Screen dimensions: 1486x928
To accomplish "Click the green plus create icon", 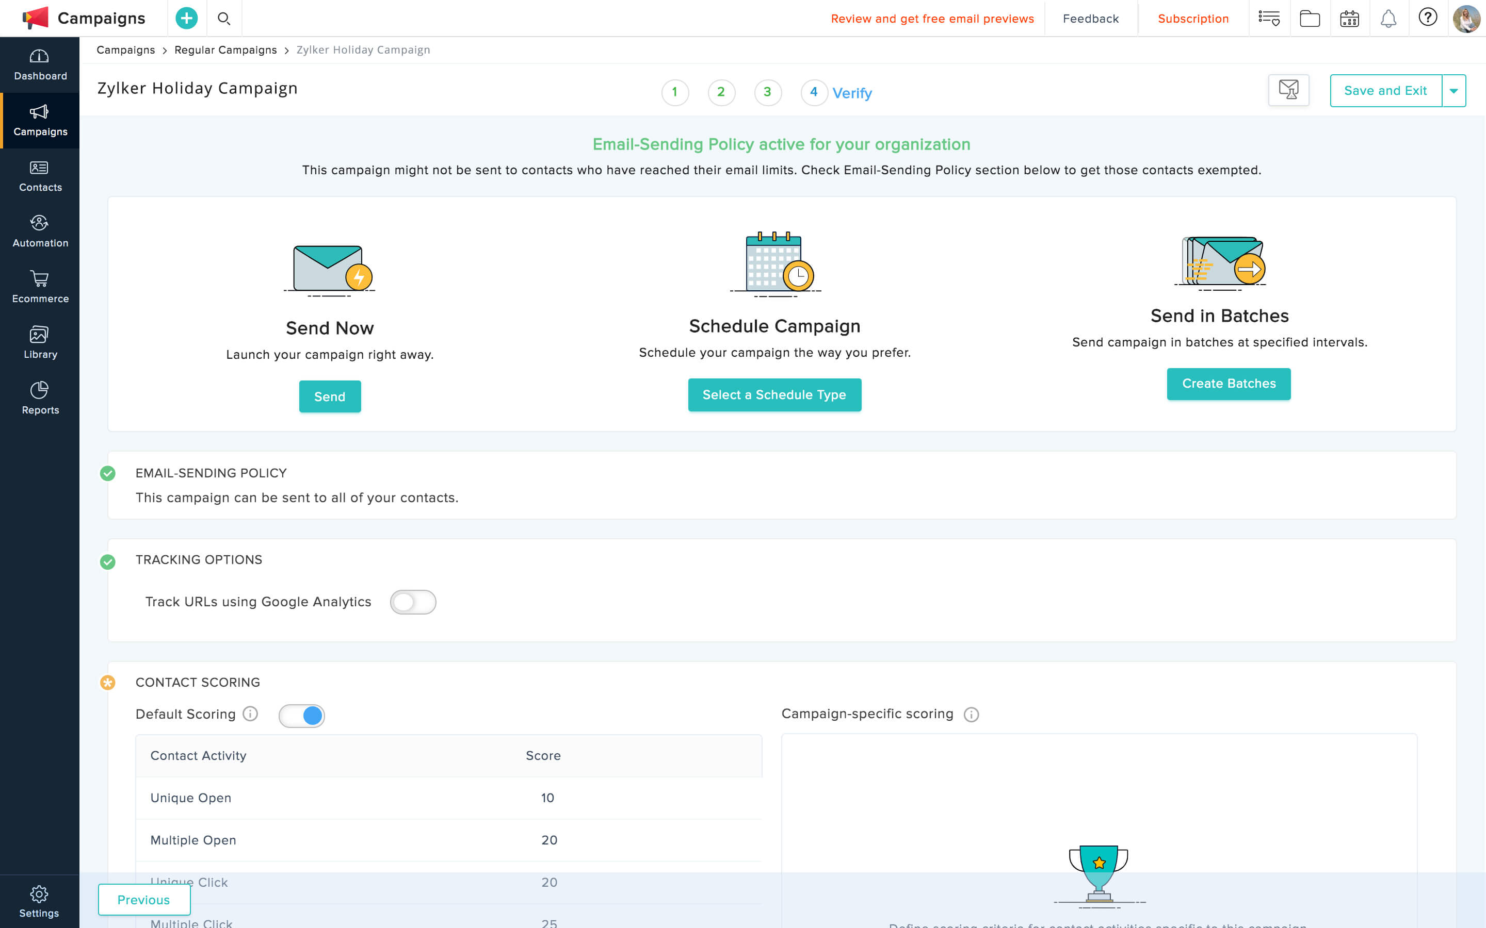I will click(x=186, y=19).
